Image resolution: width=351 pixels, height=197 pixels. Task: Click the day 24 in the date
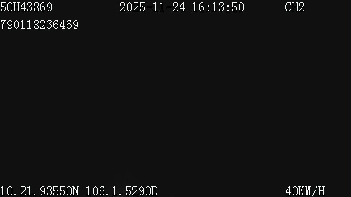tap(179, 7)
